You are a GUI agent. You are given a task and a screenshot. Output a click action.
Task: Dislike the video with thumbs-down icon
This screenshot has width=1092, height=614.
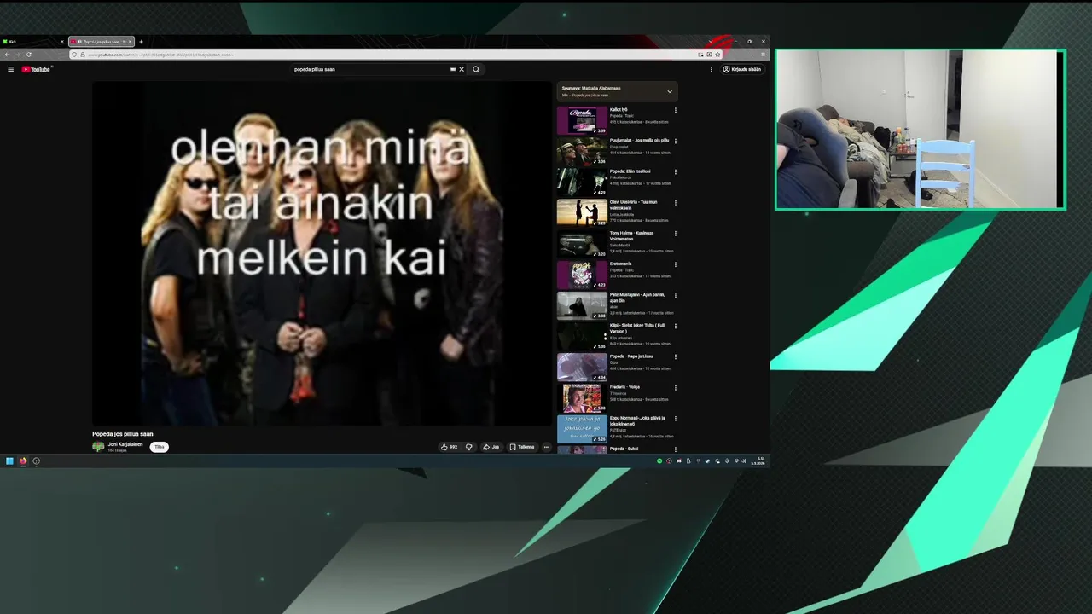tap(468, 447)
